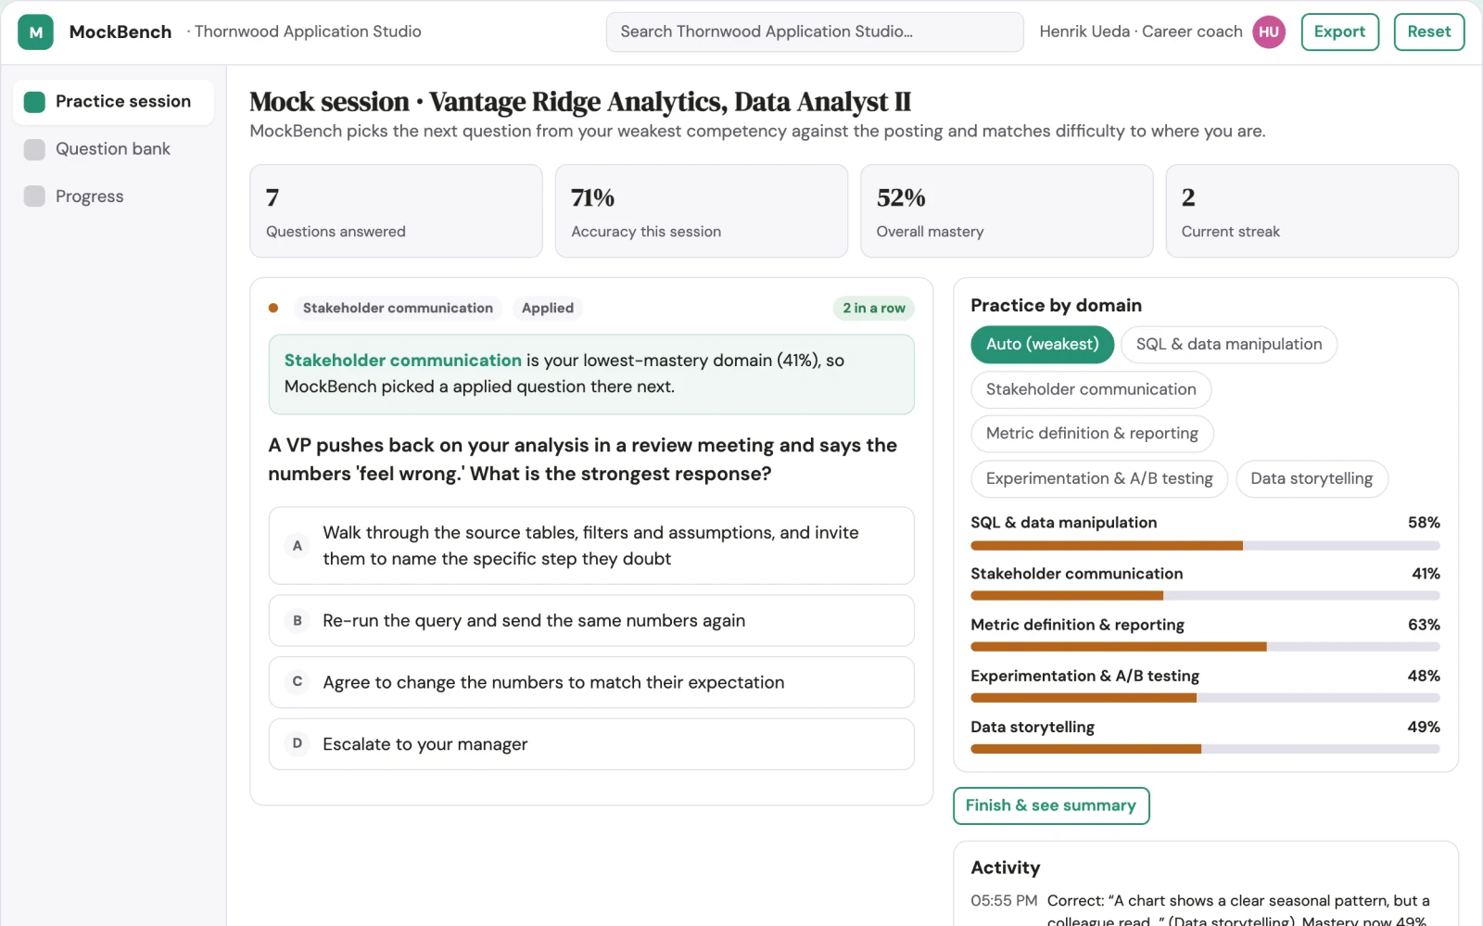The width and height of the screenshot is (1483, 926).
Task: Click the Reset button
Action: coord(1428,32)
